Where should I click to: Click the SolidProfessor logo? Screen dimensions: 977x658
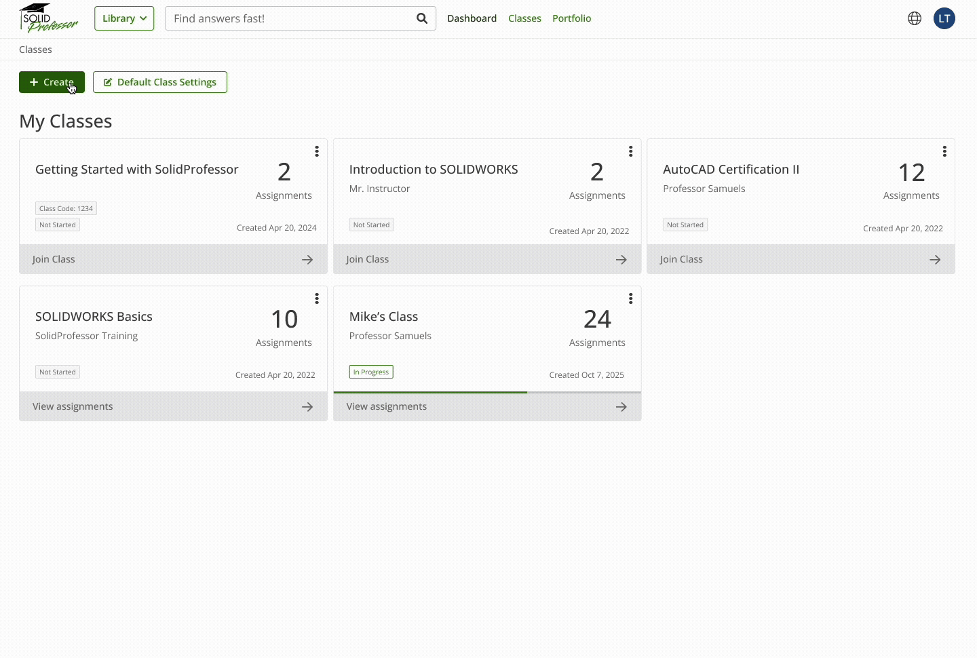tap(48, 18)
